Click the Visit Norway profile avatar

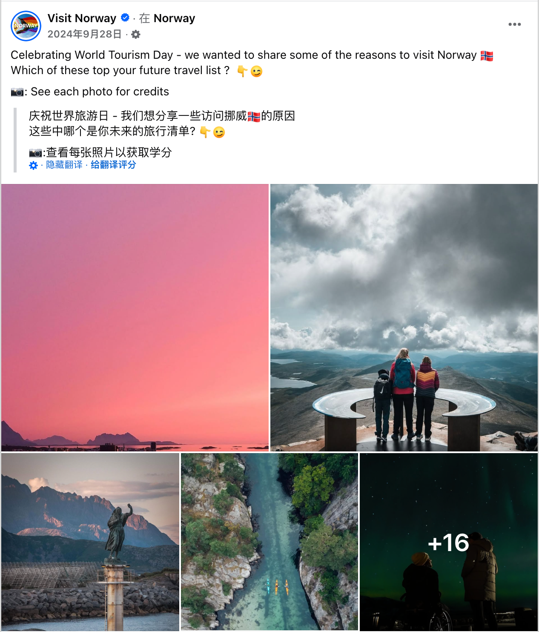point(26,26)
